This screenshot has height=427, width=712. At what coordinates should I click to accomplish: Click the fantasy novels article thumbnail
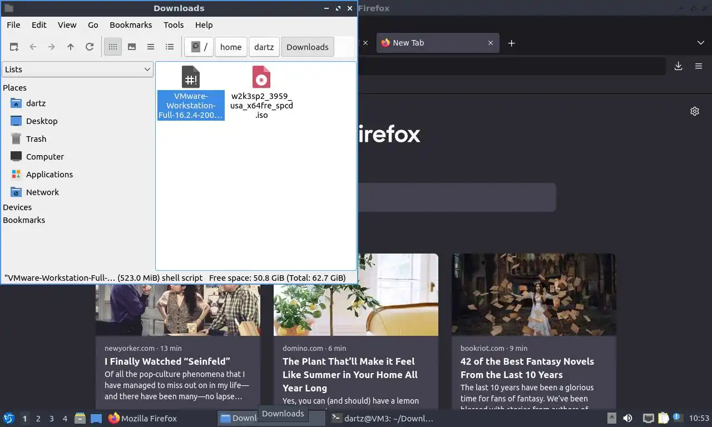pyautogui.click(x=534, y=295)
